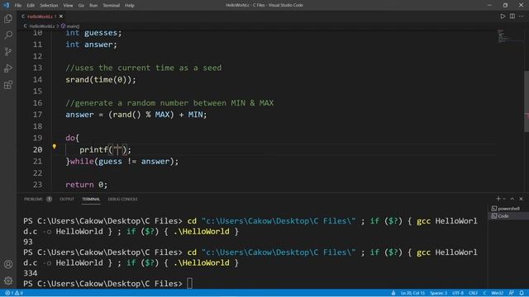Image resolution: width=529 pixels, height=297 pixels.
Task: Close the HelloWorld.c editor tab
Action: click(x=60, y=16)
